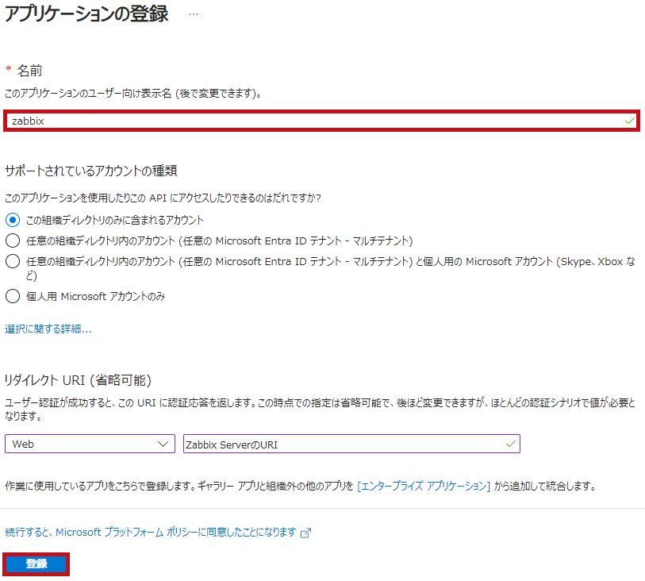Select 個人用 Microsoft アカウントのみ radio button
Viewport: 645px width, 581px height.
13,296
